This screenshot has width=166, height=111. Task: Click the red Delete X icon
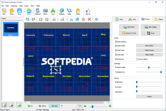coord(89,19)
